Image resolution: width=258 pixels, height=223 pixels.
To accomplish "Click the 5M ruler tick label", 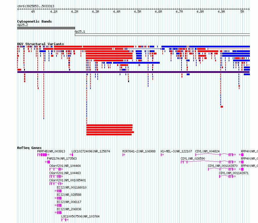I will point(242,12).
